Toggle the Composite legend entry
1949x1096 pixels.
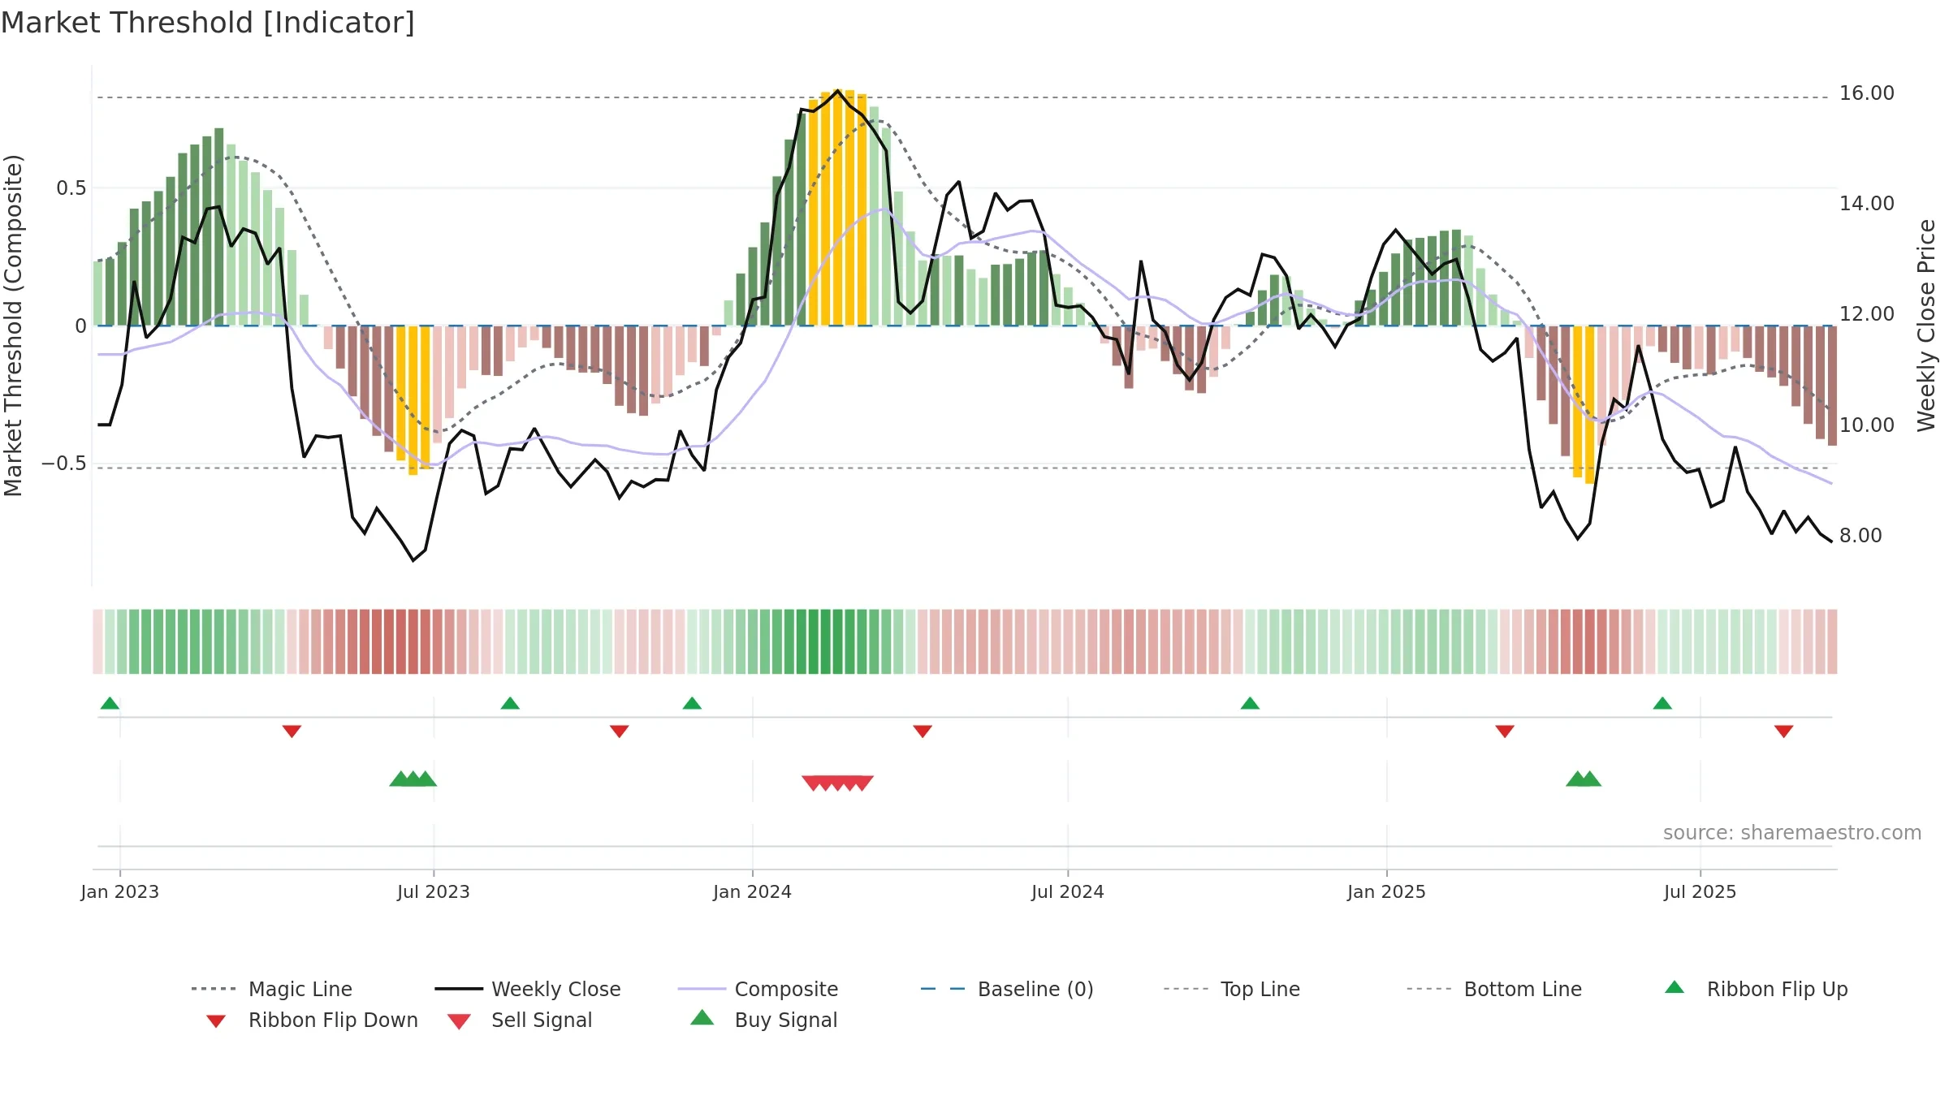coord(758,989)
